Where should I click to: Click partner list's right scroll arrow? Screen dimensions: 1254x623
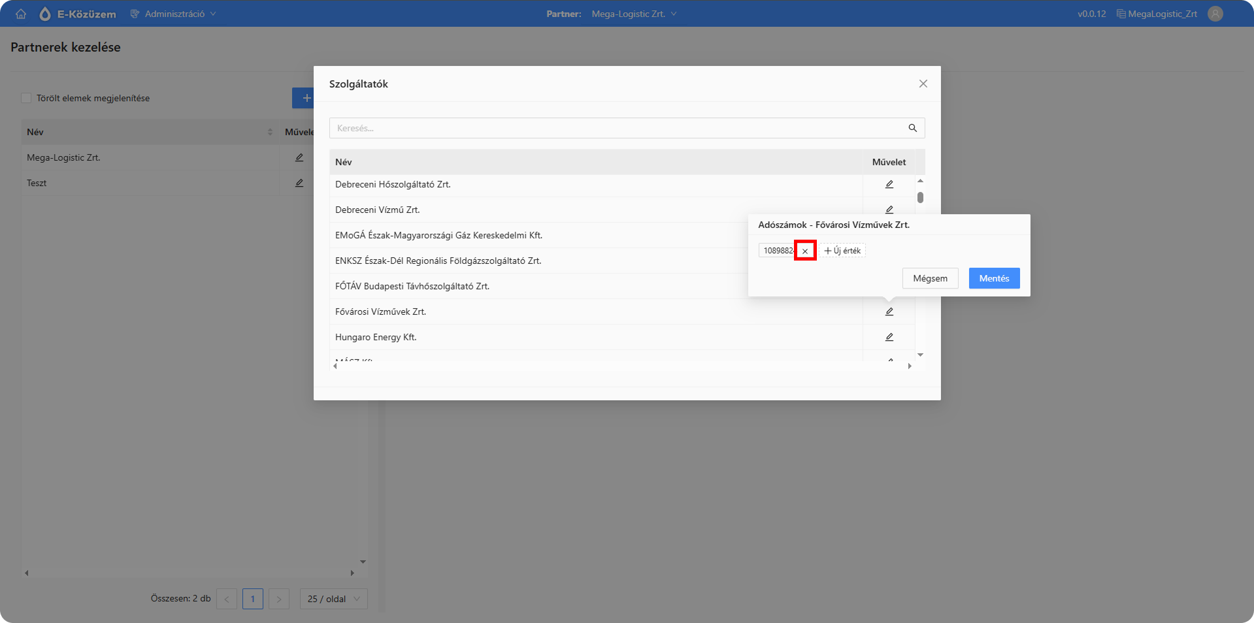coord(352,573)
